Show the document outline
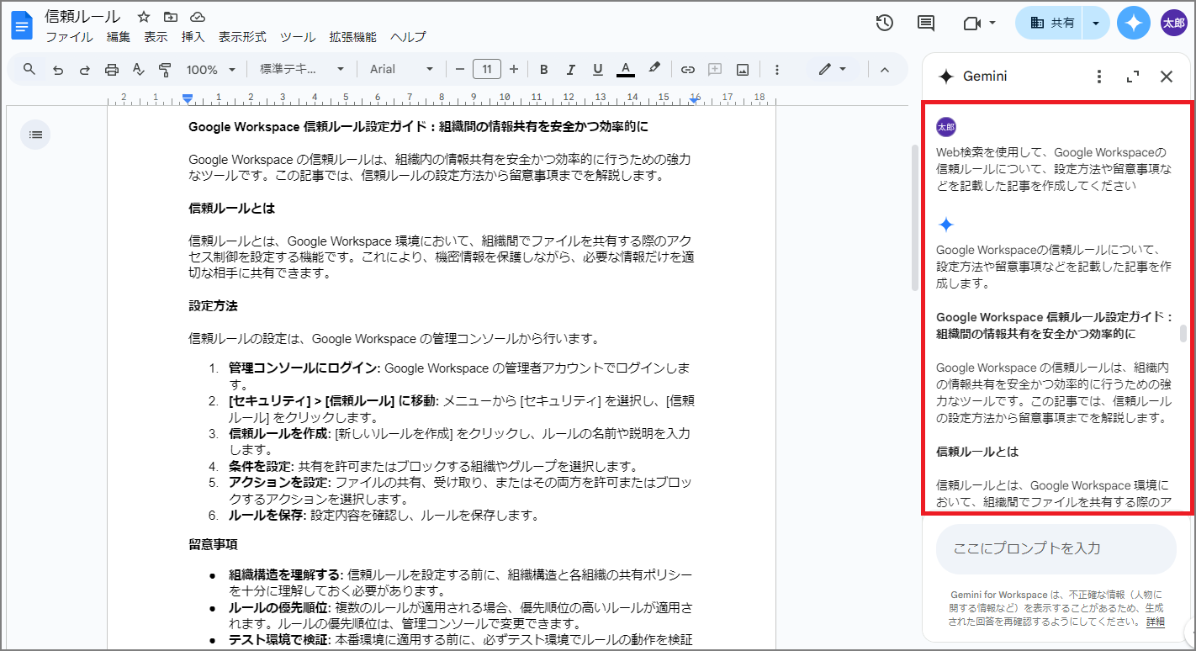The height and width of the screenshot is (651, 1196). tap(35, 135)
